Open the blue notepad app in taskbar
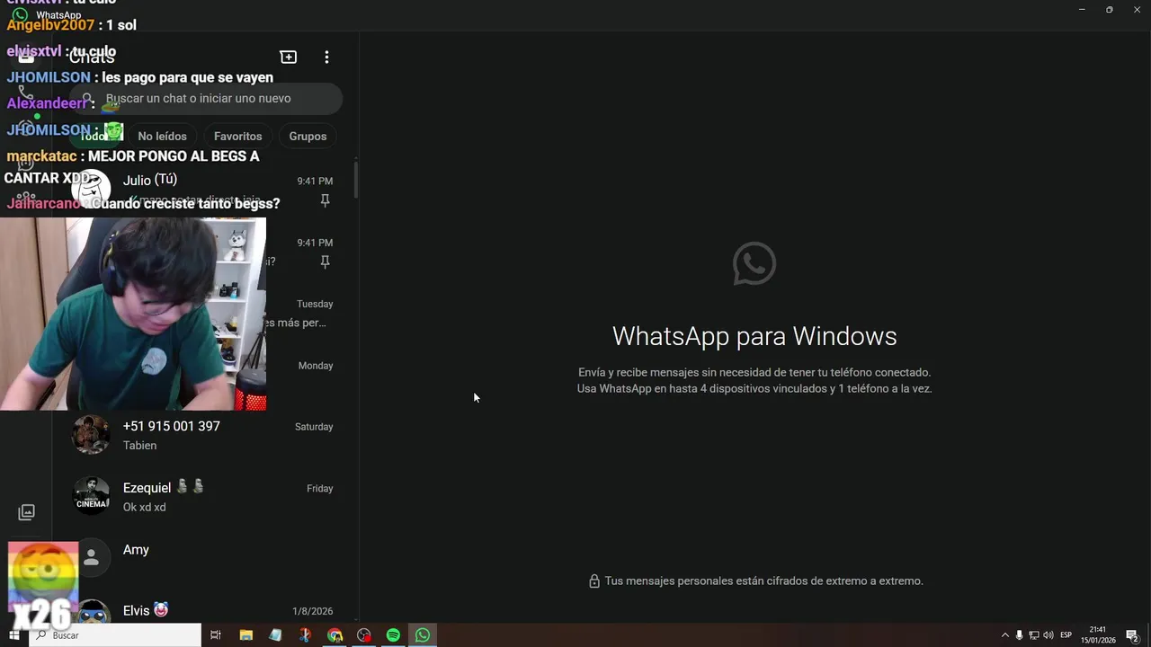The height and width of the screenshot is (647, 1151). 275,635
